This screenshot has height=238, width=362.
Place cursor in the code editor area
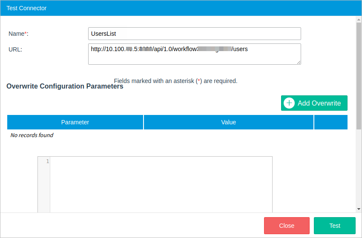pyautogui.click(x=161, y=183)
